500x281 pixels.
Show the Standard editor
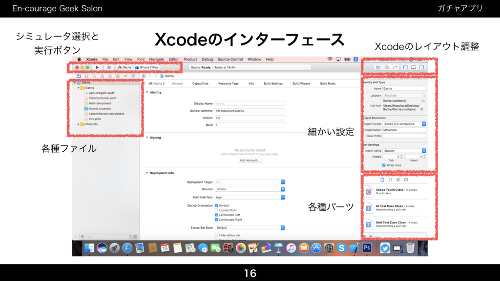click(x=378, y=67)
